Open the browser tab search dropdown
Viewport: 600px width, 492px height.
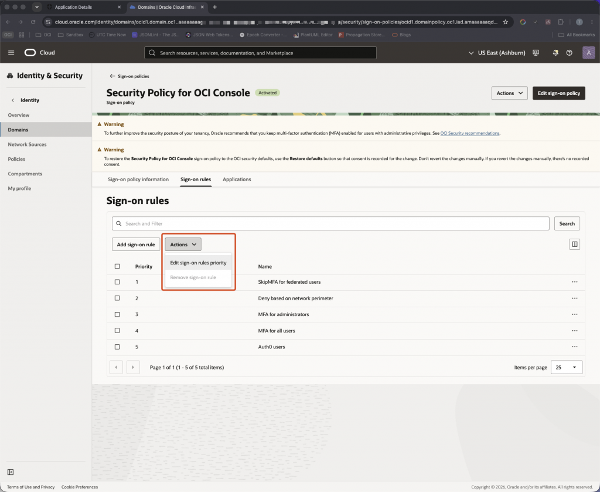[37, 7]
